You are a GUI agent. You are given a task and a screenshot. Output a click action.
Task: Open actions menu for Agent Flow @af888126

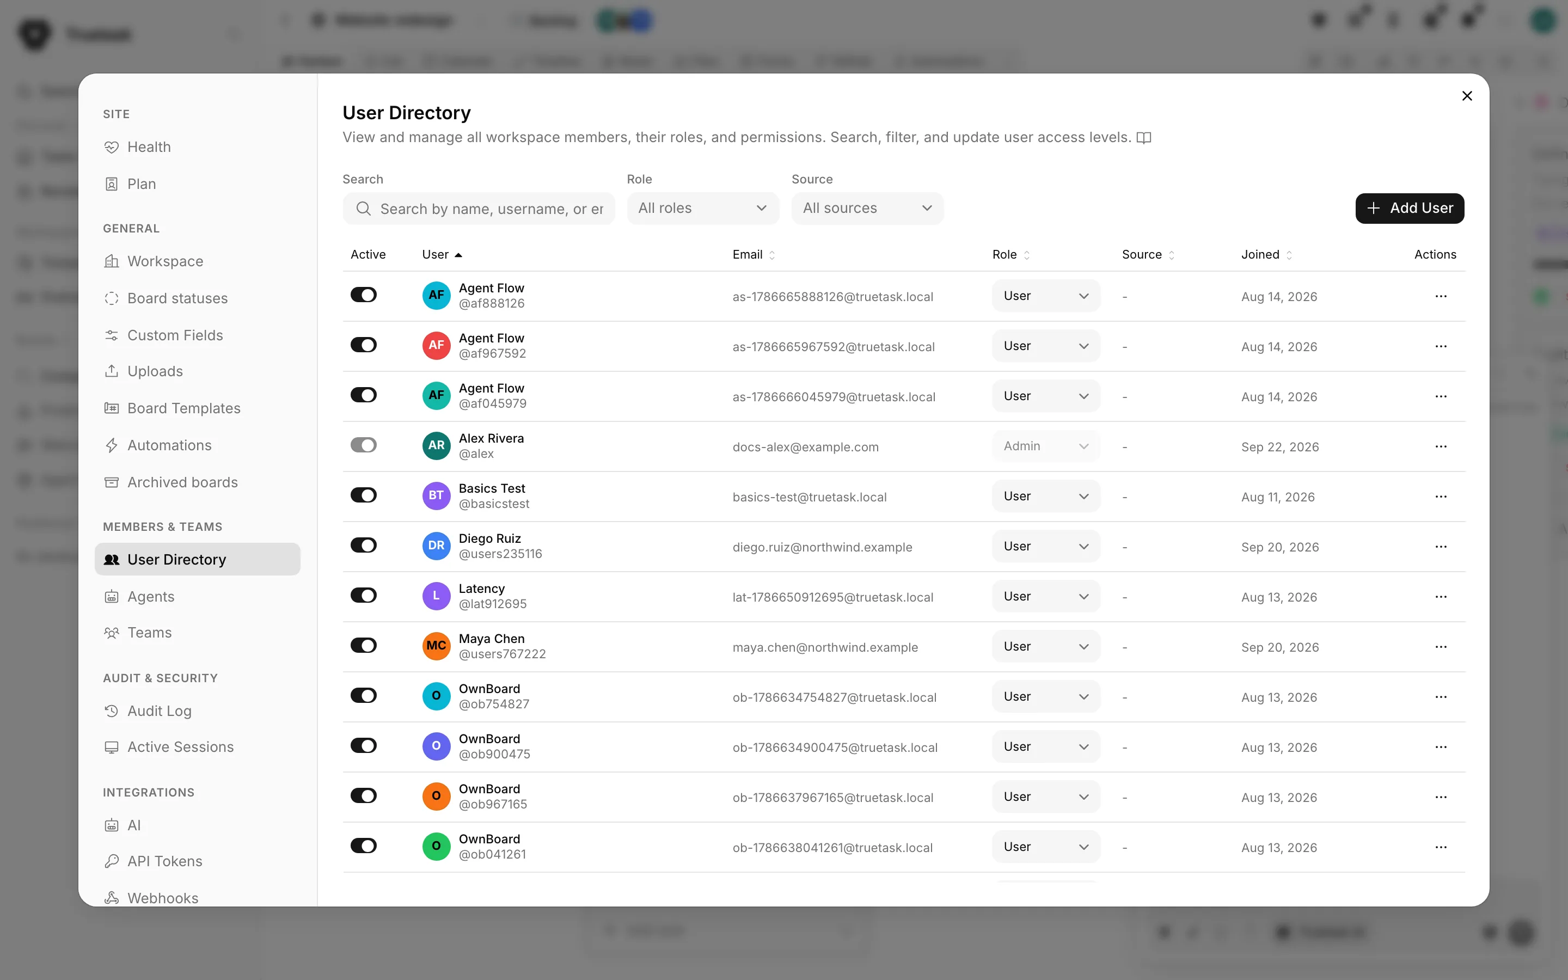coord(1441,296)
